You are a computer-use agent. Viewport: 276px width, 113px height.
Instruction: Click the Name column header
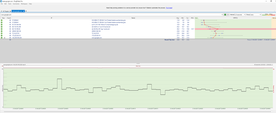(x=133, y=18)
